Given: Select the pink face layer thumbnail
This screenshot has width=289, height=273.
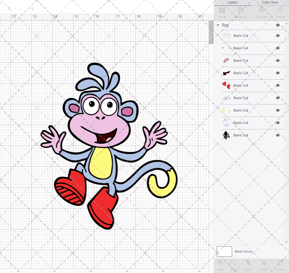Looking at the screenshot, I should [226, 98].
